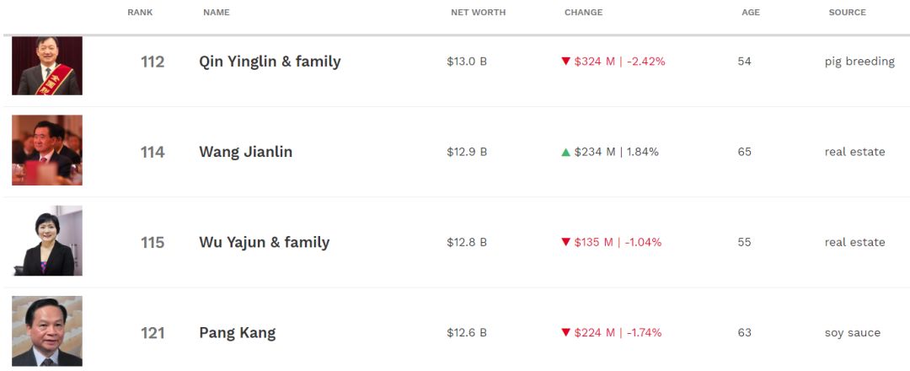
Task: Open the Wang Jianlin name link
Action: point(245,152)
